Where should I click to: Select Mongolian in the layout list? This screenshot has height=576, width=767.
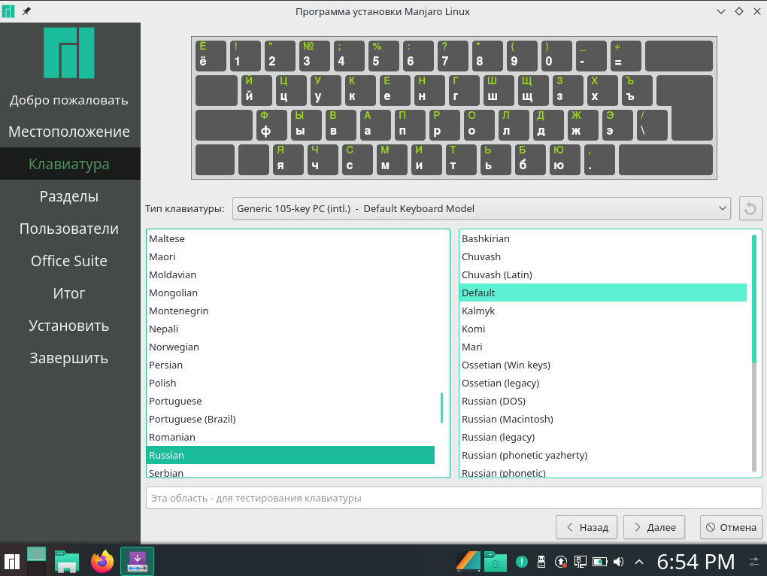290,293
